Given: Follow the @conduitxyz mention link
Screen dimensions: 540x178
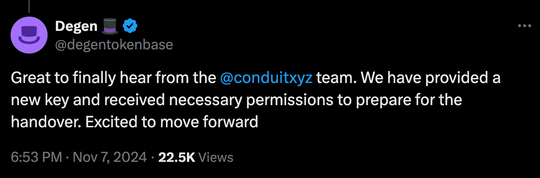Looking at the screenshot, I should [266, 78].
